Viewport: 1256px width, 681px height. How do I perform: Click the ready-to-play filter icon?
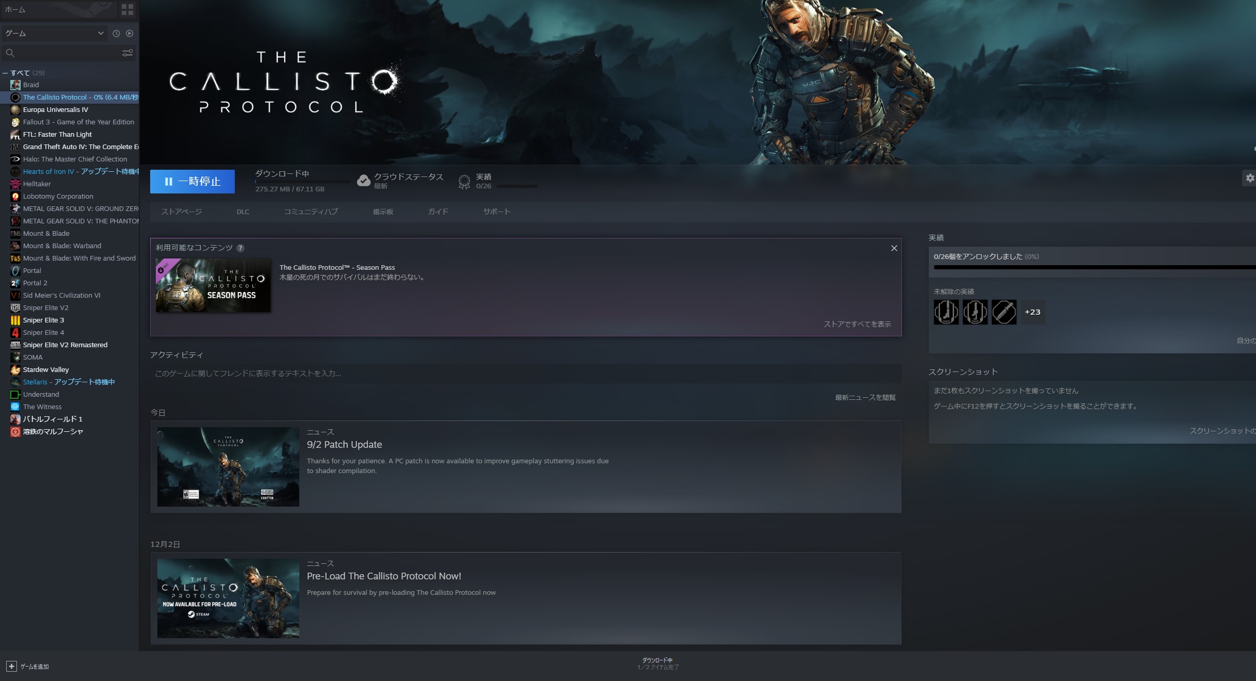130,34
